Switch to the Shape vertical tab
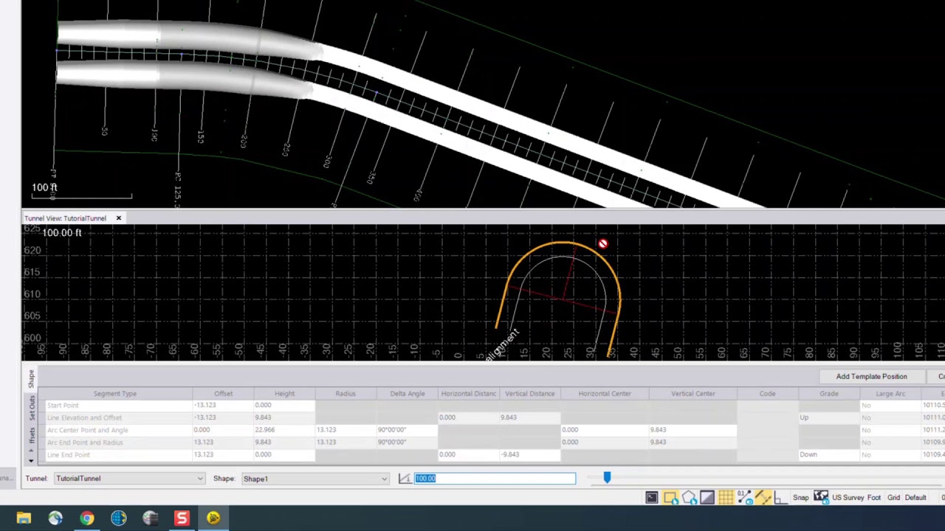 tap(31, 379)
